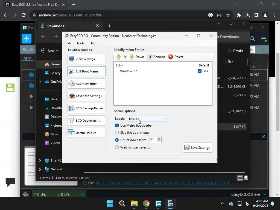This screenshot has height=210, width=280.
Task: Open Useful Utilities section
Action: [87, 133]
